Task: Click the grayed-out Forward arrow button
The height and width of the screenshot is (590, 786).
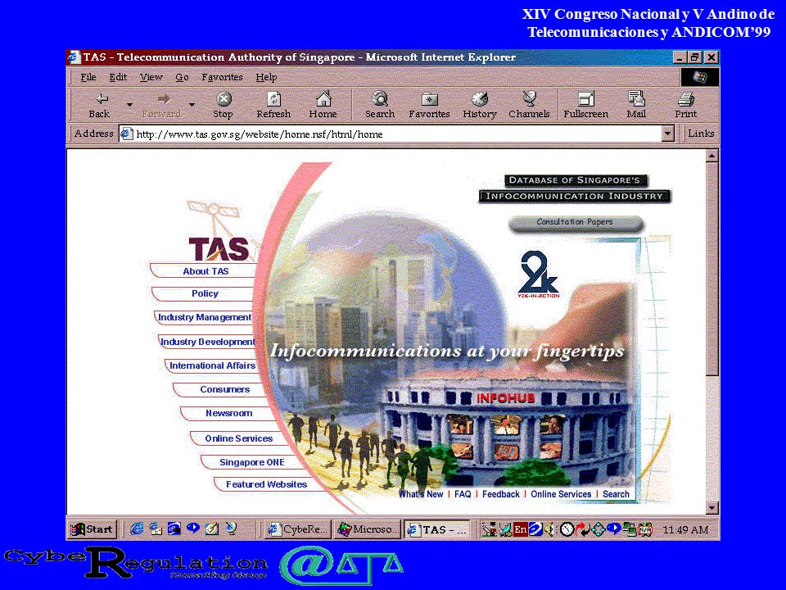Action: [x=162, y=105]
